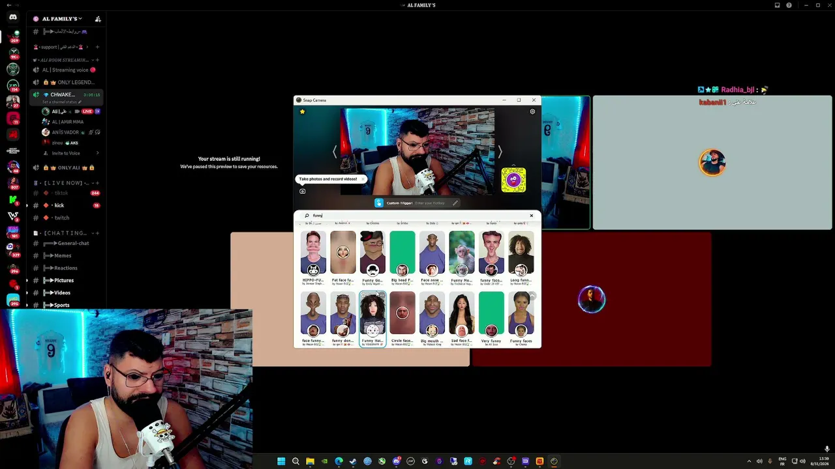Select the Fat face lens

343,257
